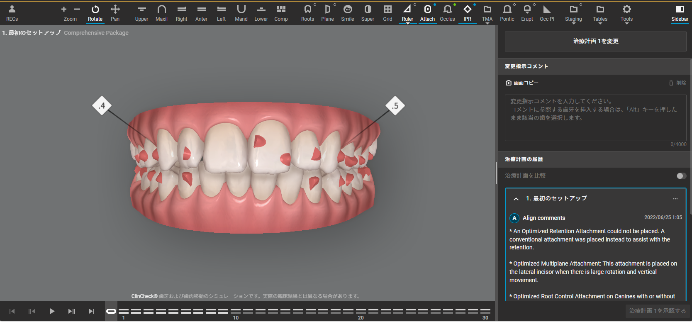Toggle Occlus contacts display
Image resolution: width=692 pixels, height=322 pixels.
click(x=447, y=13)
